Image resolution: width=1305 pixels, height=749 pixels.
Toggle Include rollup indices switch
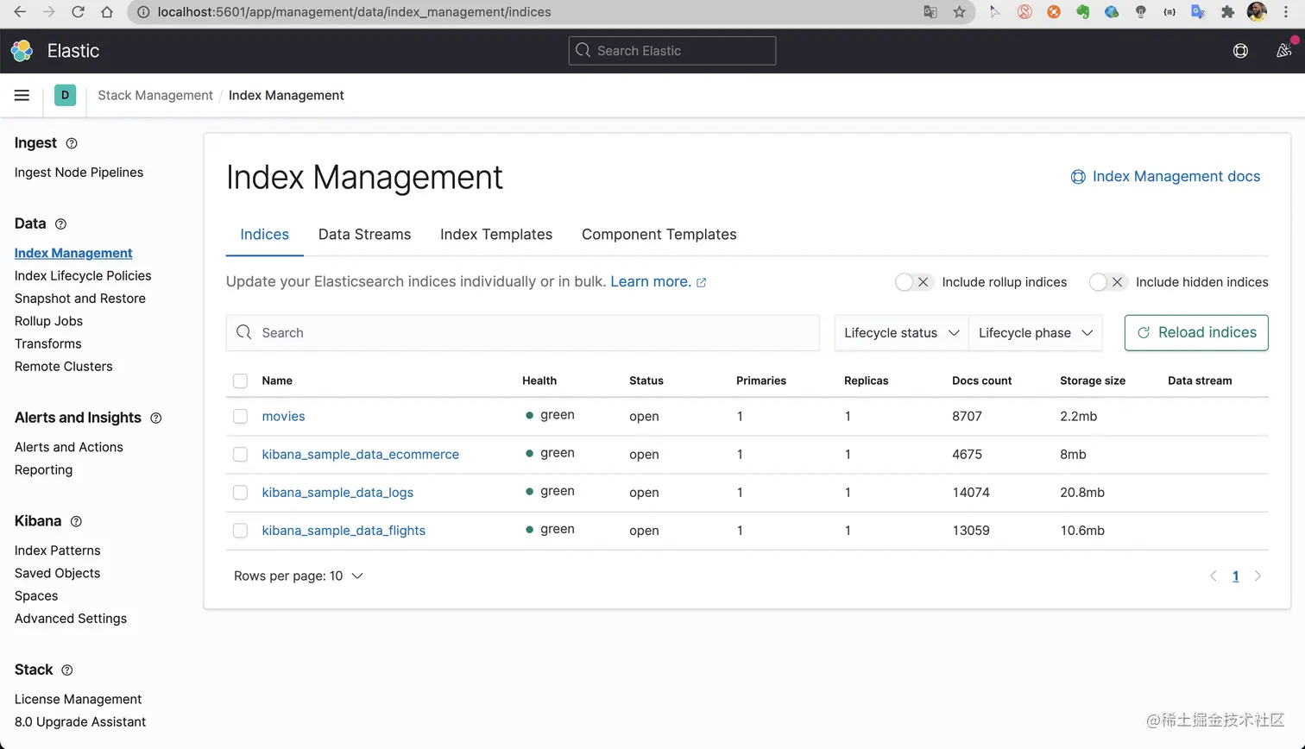[x=914, y=282]
